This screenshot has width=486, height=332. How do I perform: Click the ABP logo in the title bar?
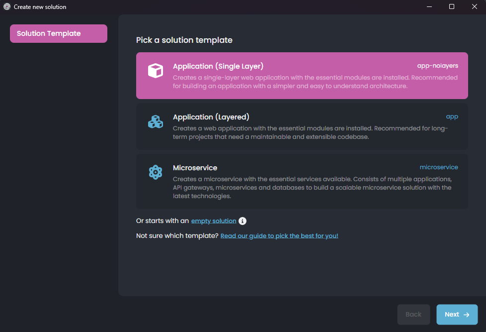point(6,6)
